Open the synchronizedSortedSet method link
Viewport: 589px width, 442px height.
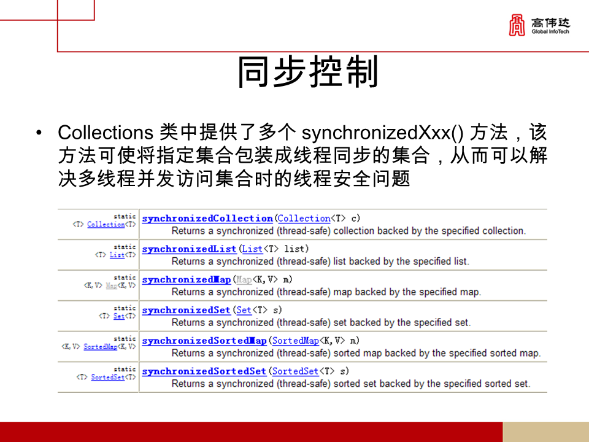pyautogui.click(x=203, y=371)
